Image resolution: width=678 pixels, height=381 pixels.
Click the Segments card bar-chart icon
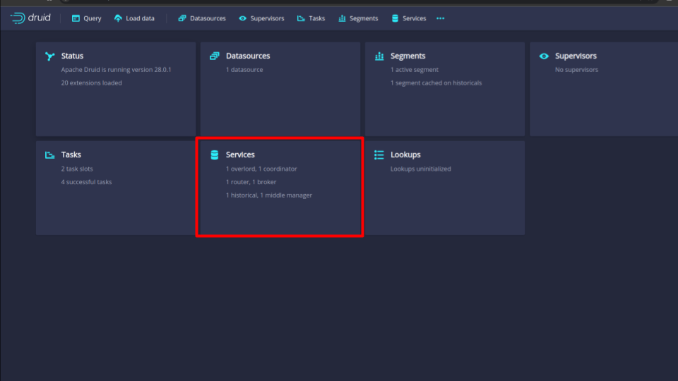tap(379, 56)
